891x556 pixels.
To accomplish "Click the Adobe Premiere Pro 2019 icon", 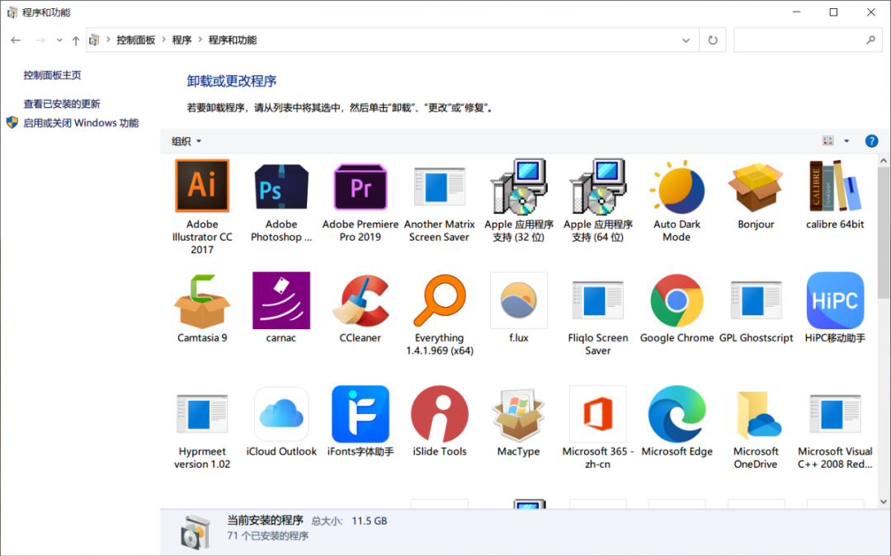I will (361, 187).
